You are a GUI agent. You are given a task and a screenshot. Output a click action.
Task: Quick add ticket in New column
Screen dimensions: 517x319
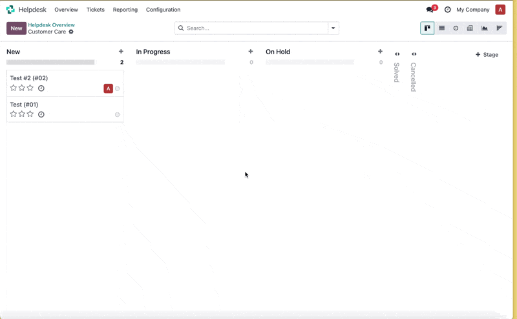(121, 52)
